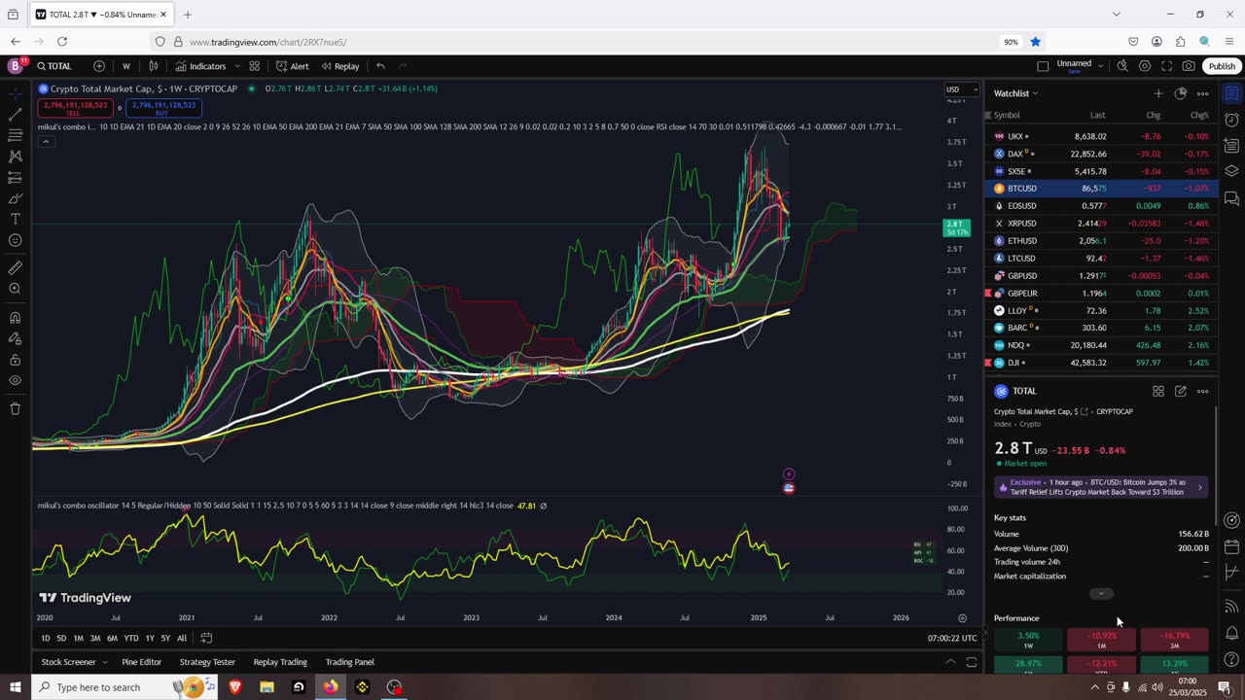Open Stock Screener dropdown arrow

[105, 662]
